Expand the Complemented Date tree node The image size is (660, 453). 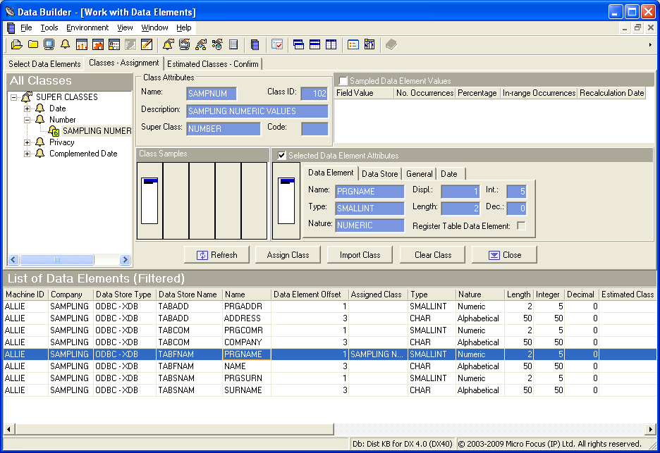[27, 154]
